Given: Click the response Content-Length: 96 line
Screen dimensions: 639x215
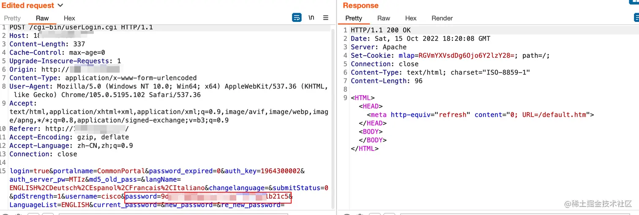Looking at the screenshot, I should pyautogui.click(x=387, y=81).
